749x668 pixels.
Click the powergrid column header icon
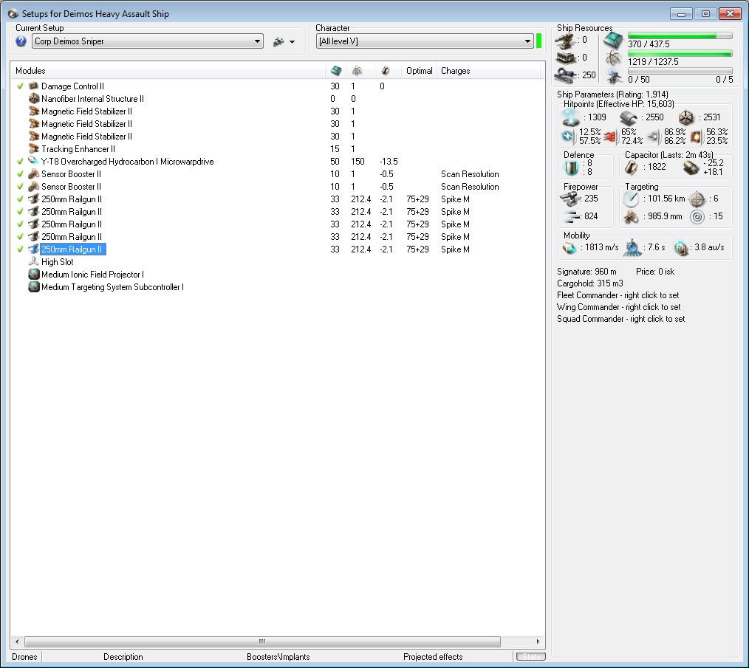point(357,71)
